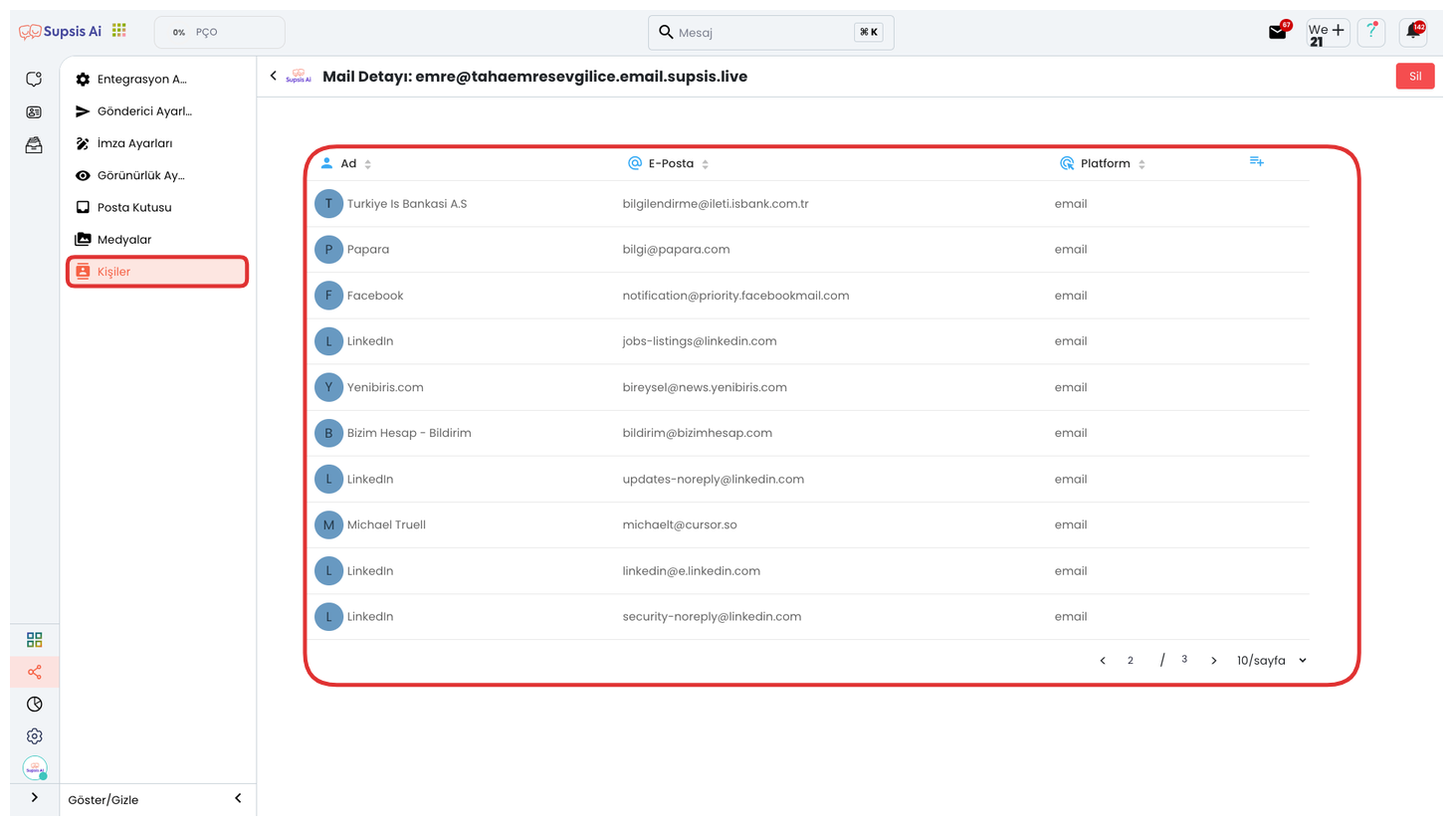Click avatar M of Michael Truell
Screen dimensions: 1453x826
pyautogui.click(x=328, y=524)
